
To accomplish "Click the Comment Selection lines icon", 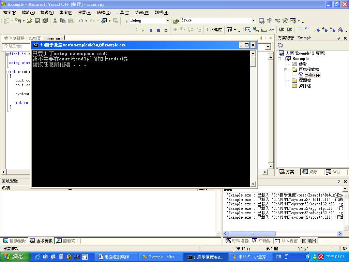I will [x=299, y=29].
